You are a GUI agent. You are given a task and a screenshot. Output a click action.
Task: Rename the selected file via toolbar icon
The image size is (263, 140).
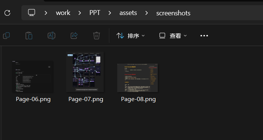[51, 36]
